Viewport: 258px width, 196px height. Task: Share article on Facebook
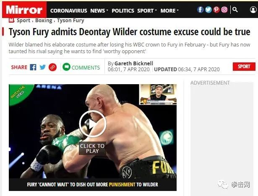click(33, 67)
